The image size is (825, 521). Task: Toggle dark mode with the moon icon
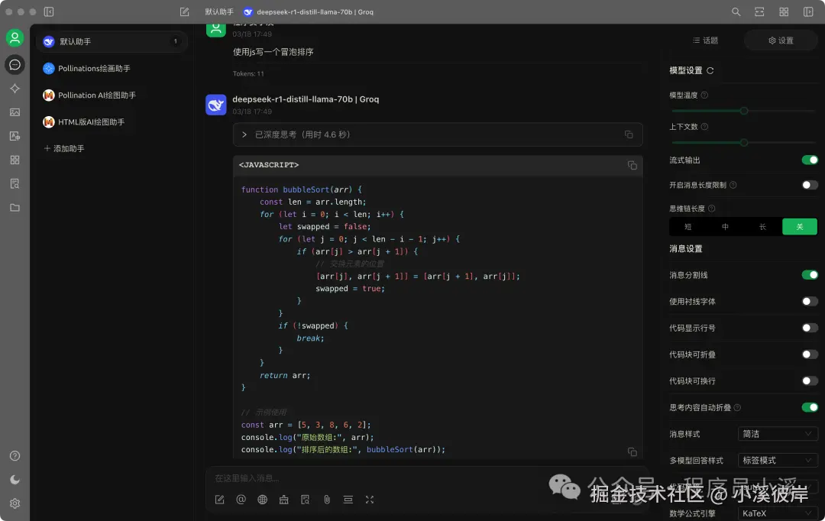pyautogui.click(x=15, y=480)
